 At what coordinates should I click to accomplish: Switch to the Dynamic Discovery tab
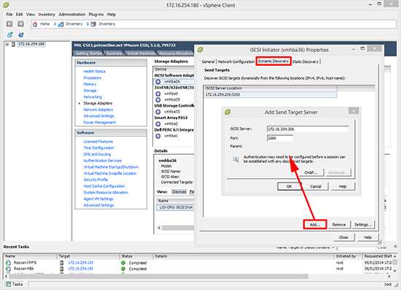tap(273, 61)
